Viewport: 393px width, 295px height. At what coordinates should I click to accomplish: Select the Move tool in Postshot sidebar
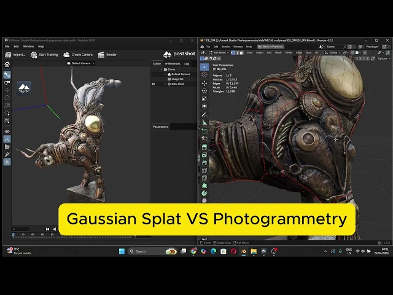click(7, 90)
